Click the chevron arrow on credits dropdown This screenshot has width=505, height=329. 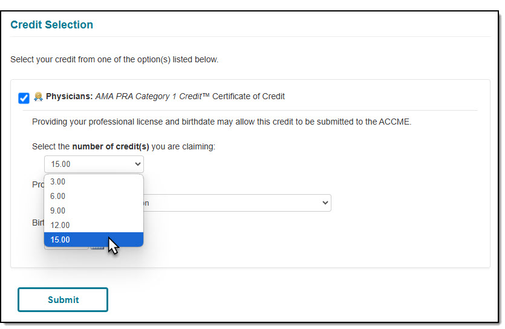coord(137,164)
